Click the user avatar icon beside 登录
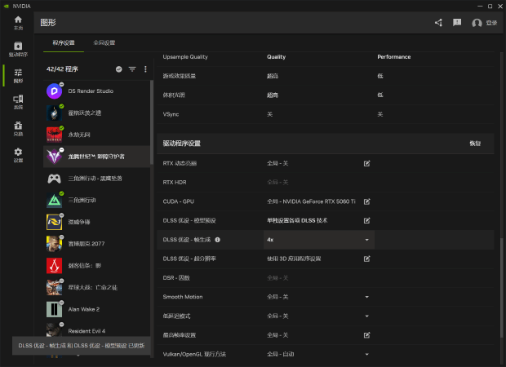 (477, 23)
